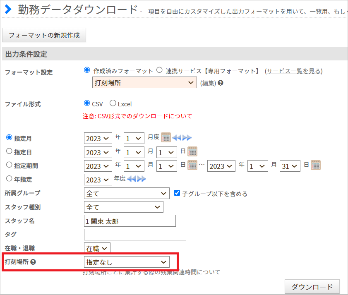Open the 打刻場所 format dropdown
348x295 pixels.
[x=144, y=83]
